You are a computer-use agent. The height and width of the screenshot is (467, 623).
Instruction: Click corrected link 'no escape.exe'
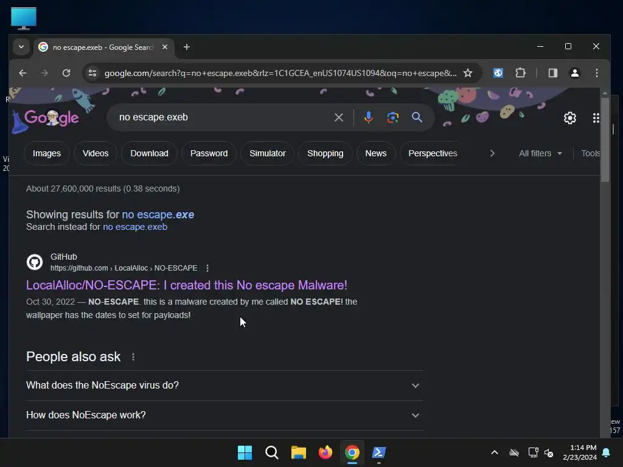(158, 215)
